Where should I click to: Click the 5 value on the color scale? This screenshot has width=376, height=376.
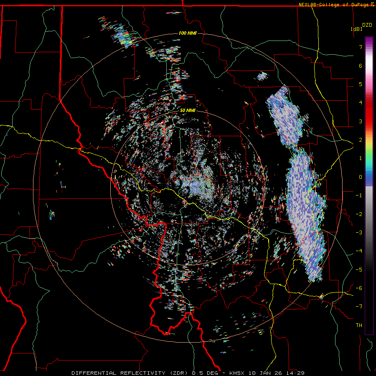pyautogui.click(x=361, y=84)
